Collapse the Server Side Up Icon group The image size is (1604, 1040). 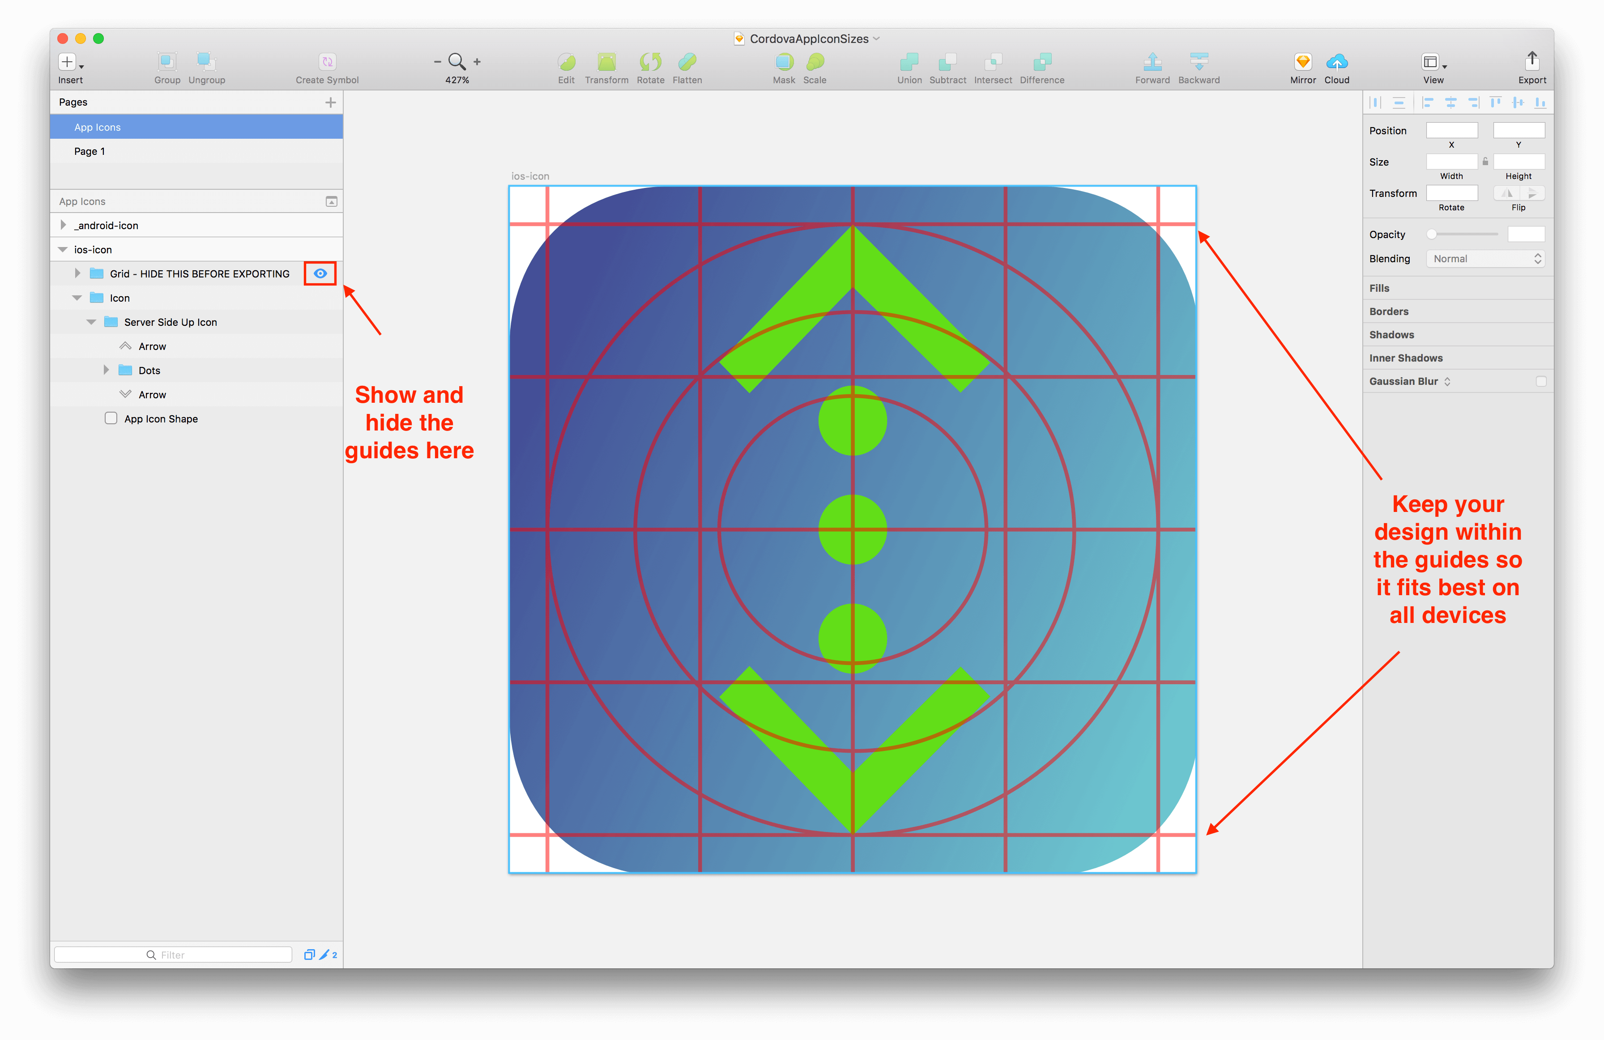click(x=92, y=321)
